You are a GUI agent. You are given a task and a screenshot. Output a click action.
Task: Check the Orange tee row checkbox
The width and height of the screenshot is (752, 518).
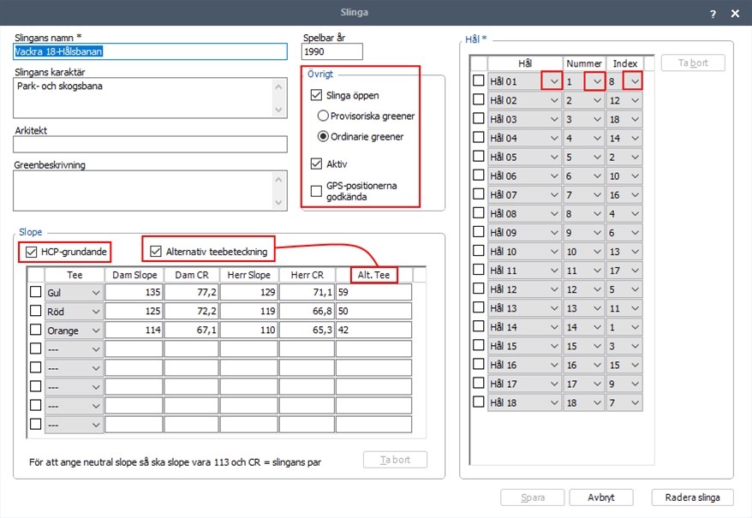[35, 330]
